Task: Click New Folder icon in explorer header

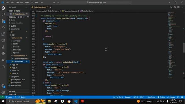Action: pyautogui.click(x=21, y=17)
